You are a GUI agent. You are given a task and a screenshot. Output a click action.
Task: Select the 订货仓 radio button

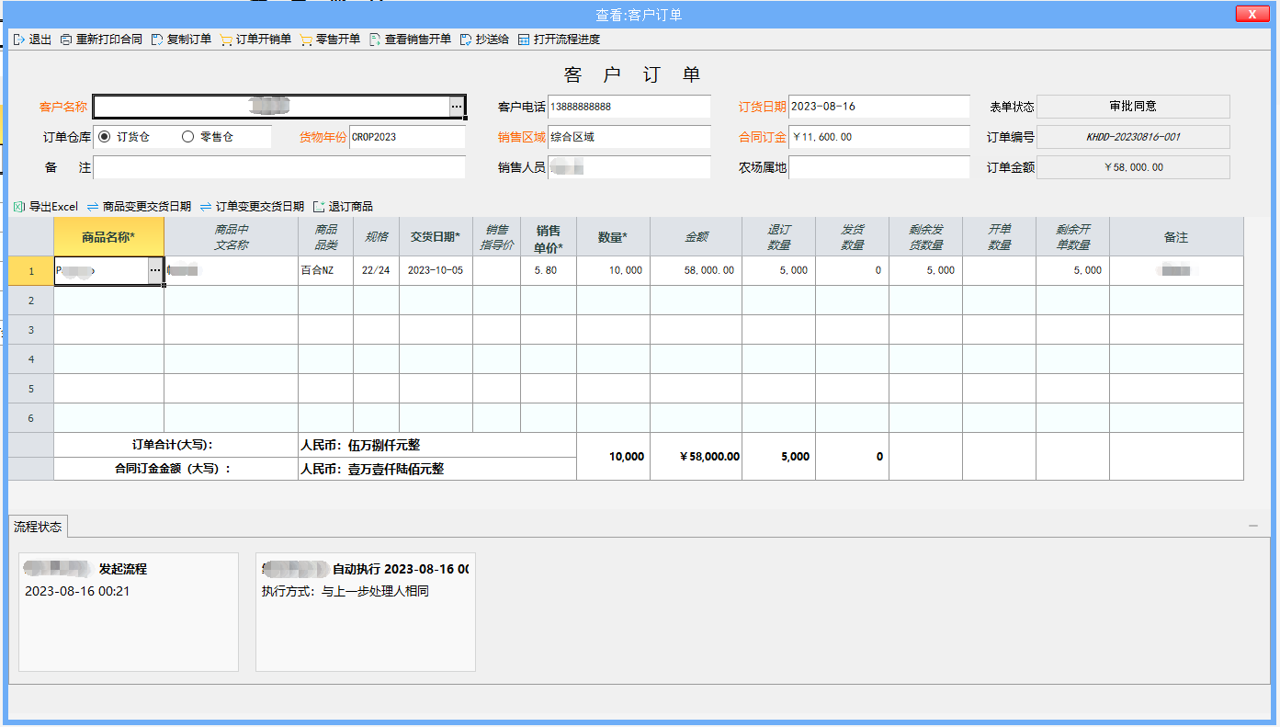click(x=104, y=137)
